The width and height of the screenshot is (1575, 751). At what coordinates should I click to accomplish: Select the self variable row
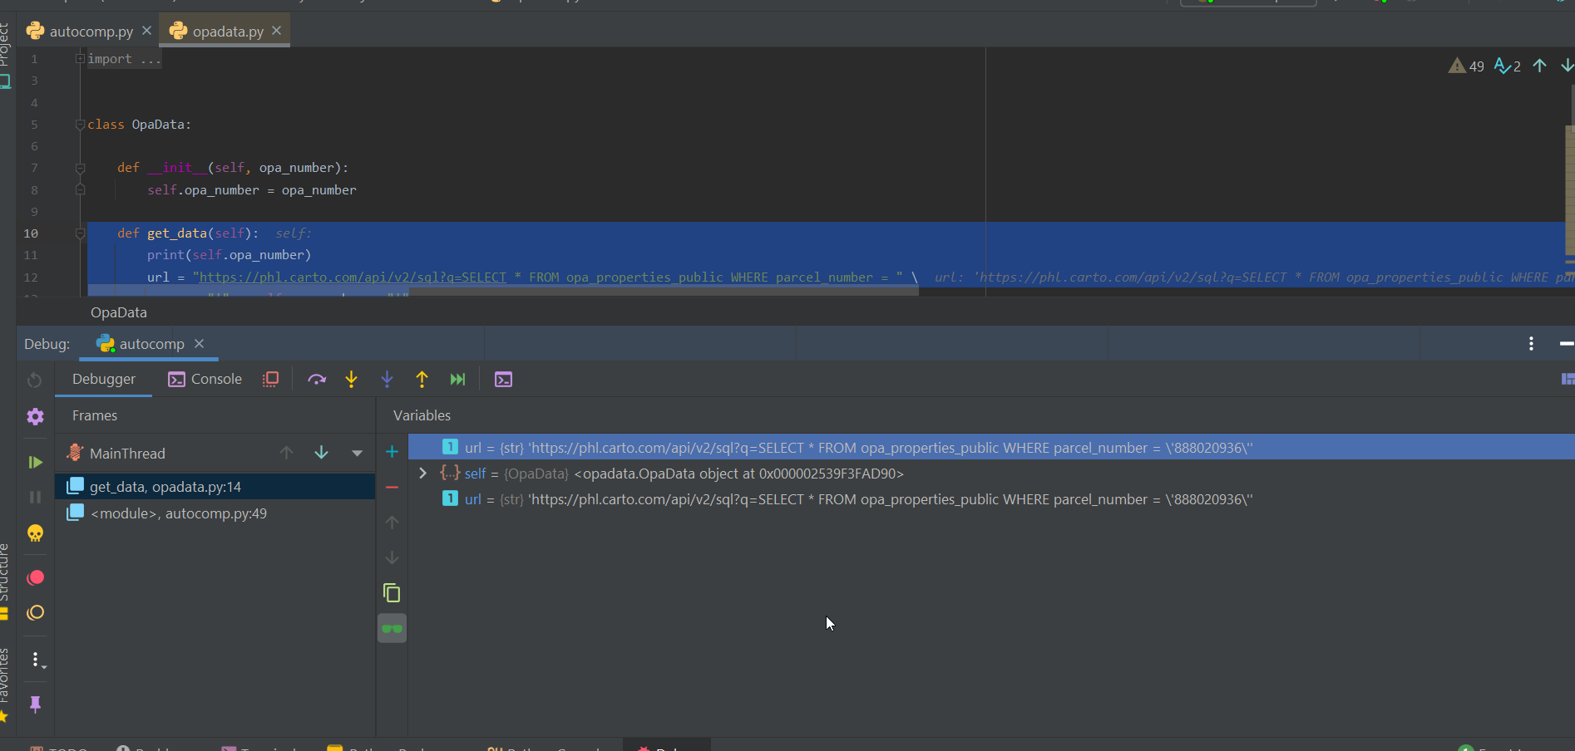point(991,474)
